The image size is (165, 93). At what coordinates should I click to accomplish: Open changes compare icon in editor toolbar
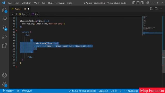(151, 9)
